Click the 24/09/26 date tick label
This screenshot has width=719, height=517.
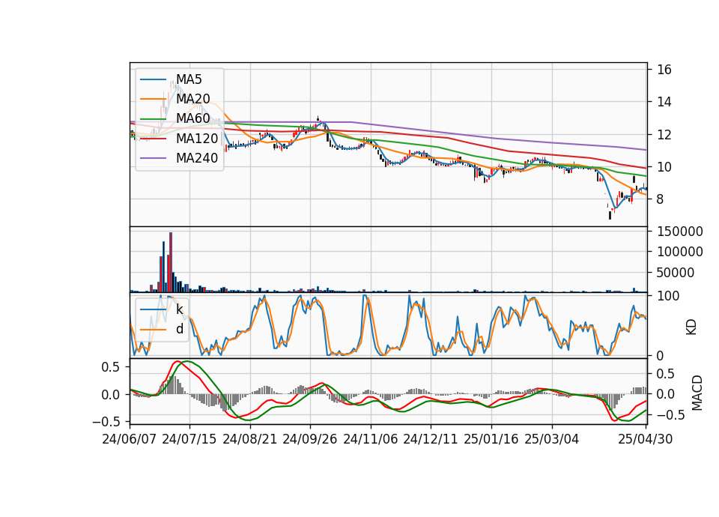coord(310,439)
